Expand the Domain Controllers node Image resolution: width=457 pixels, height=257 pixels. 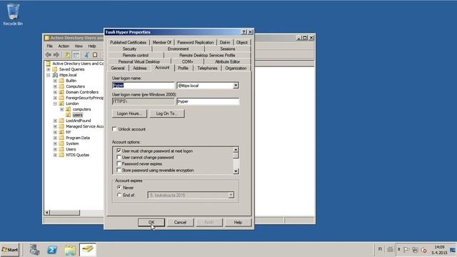point(55,92)
